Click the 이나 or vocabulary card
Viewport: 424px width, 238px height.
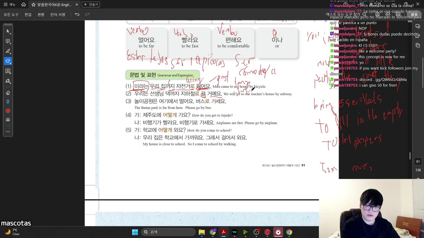(x=277, y=43)
